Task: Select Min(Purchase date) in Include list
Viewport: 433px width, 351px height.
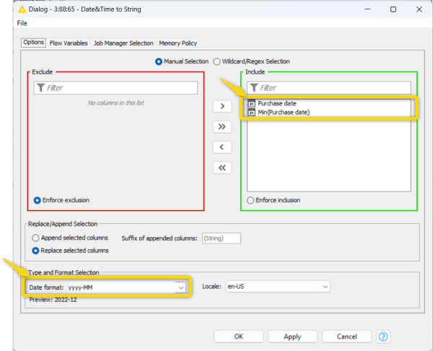Action: (x=328, y=112)
